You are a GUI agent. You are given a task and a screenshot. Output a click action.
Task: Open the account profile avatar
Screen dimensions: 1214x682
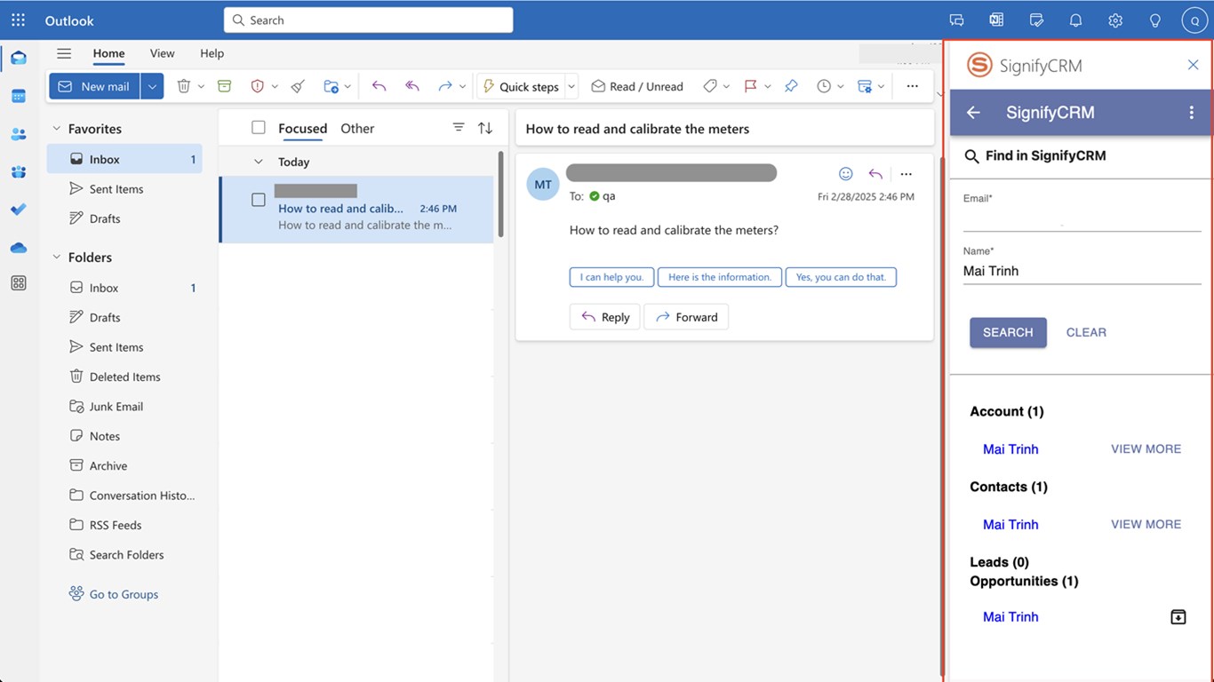(1194, 20)
